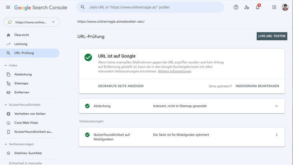
Task: Open Sitelinks-Suchfeld report
Action: [28, 153]
